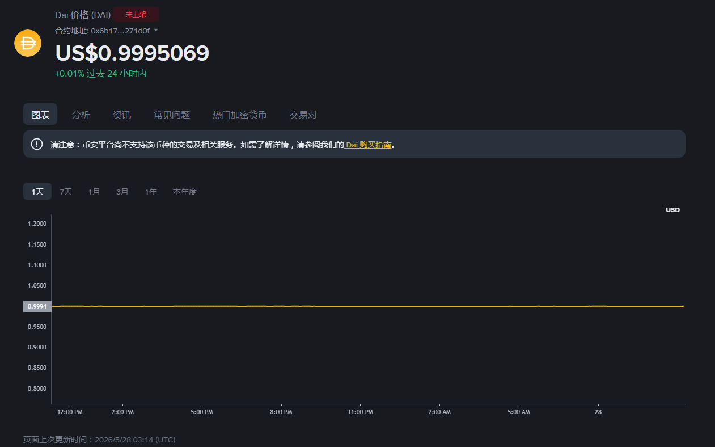Click the orange DAI coin logo
The height and width of the screenshot is (447, 715).
click(28, 43)
